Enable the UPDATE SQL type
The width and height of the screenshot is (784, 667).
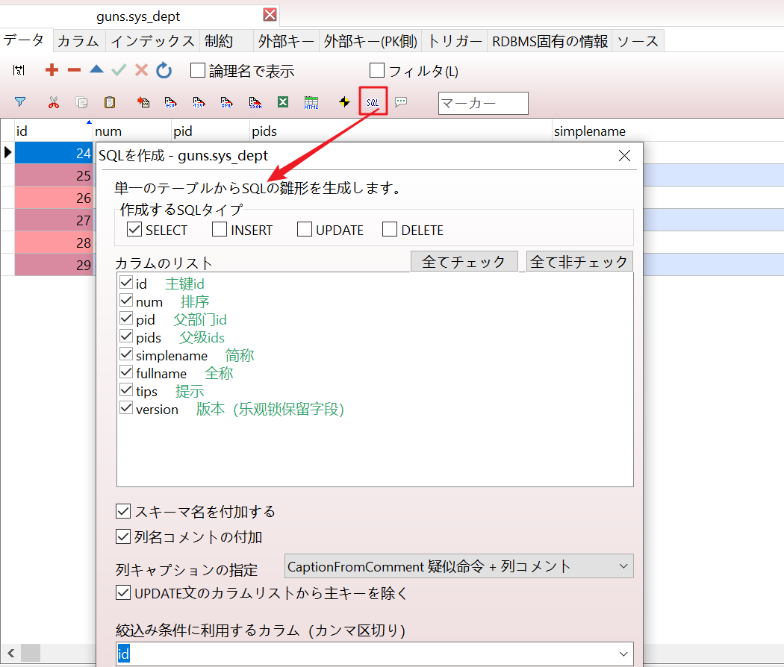tap(304, 230)
